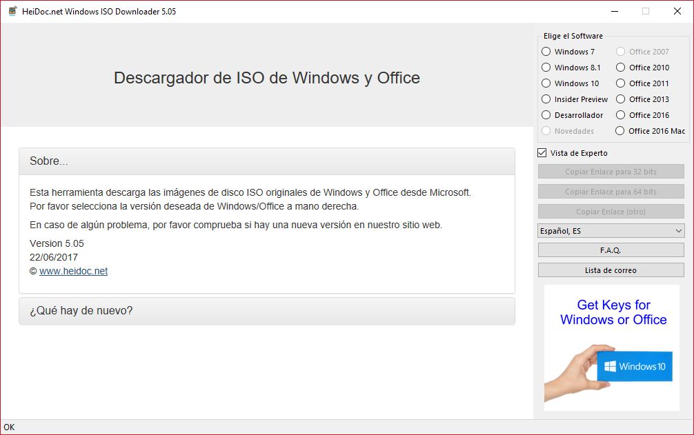This screenshot has height=435, width=694.
Task: Select the Windows 7 radio option
Action: click(568, 52)
